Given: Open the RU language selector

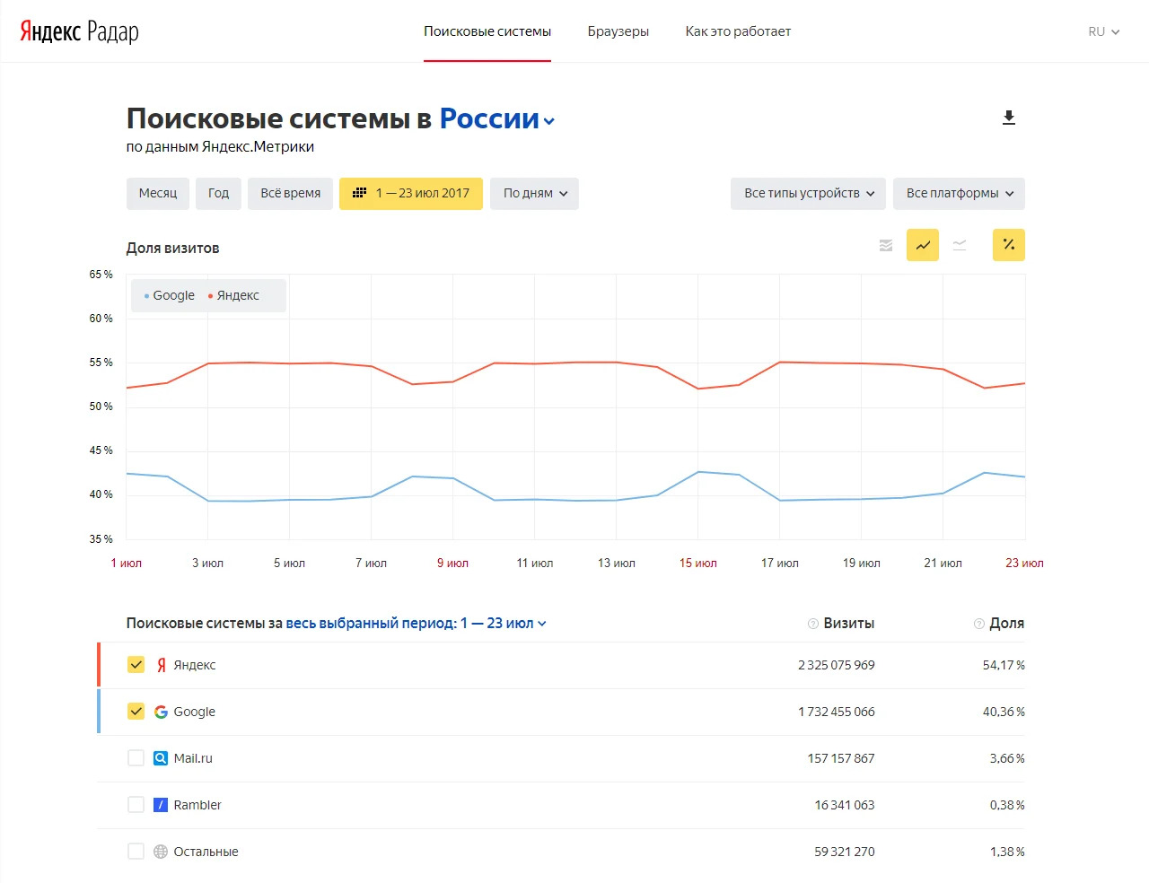Looking at the screenshot, I should click(x=1103, y=31).
